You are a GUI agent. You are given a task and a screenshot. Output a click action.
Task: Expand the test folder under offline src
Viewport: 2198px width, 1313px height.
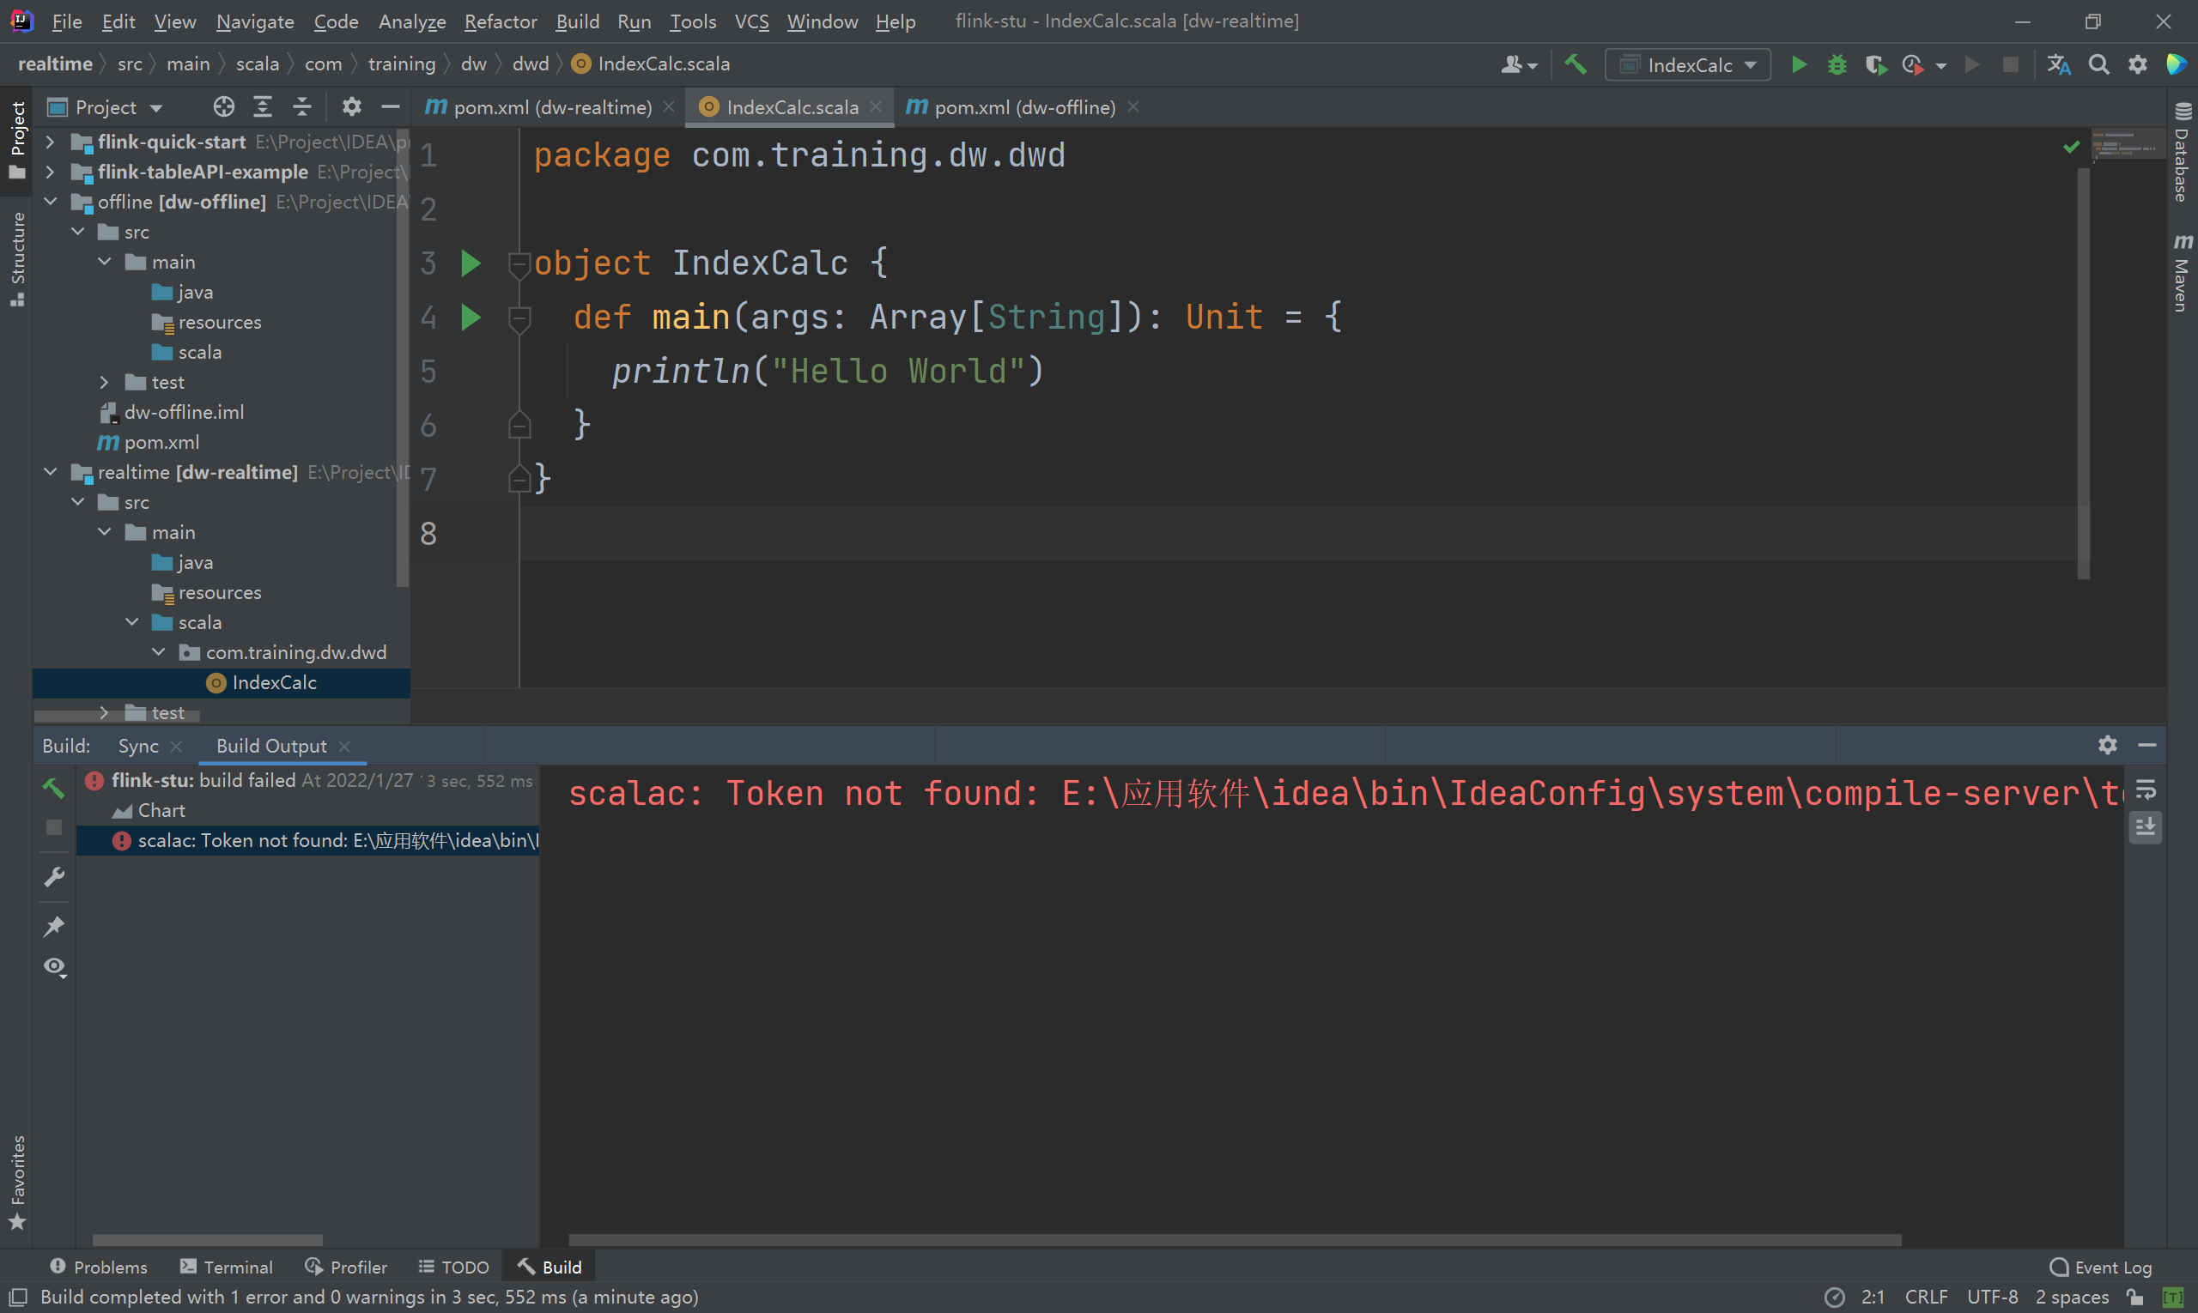pos(105,382)
